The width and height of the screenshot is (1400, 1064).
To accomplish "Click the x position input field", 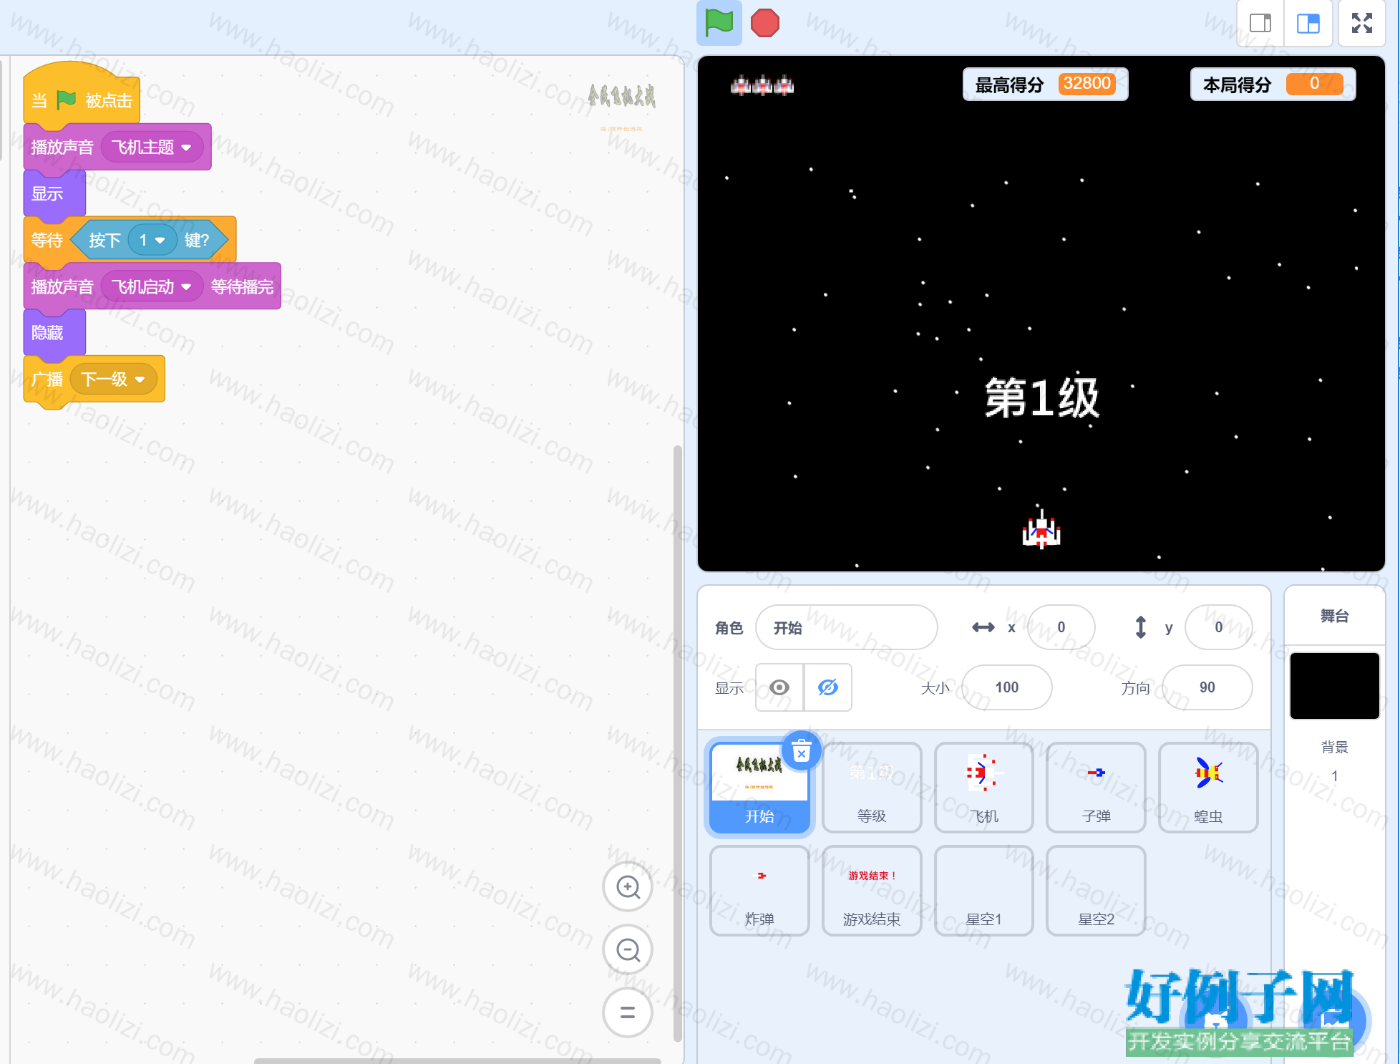I will pyautogui.click(x=1061, y=627).
